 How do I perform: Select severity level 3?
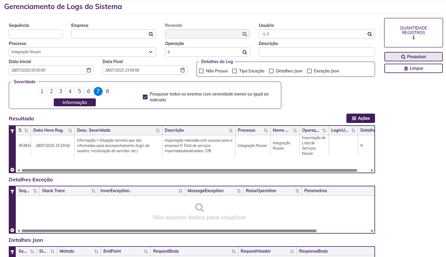coord(61,91)
